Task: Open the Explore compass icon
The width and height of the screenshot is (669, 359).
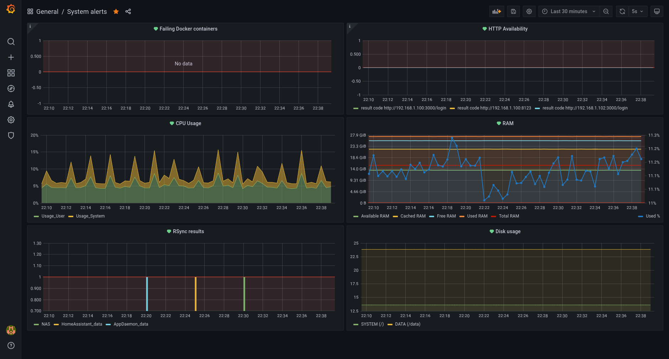Action: click(11, 89)
